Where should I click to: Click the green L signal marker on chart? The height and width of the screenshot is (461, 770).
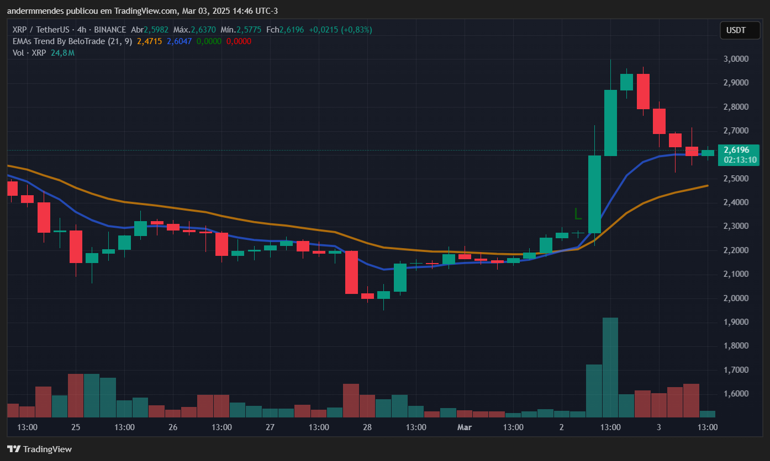(x=578, y=214)
